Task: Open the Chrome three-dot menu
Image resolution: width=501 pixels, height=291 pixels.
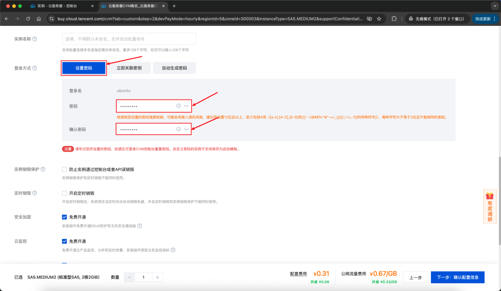Action: coord(494,18)
